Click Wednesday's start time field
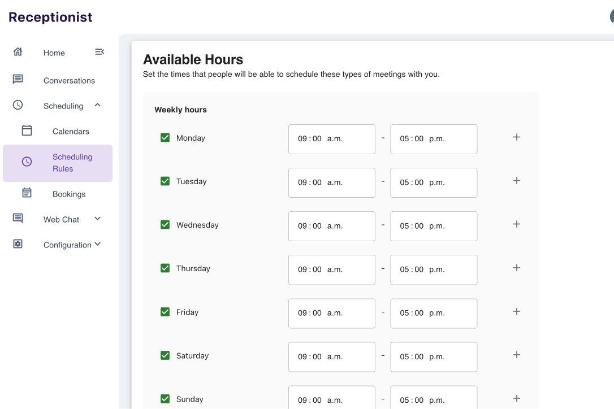This screenshot has height=409, width=614. (x=331, y=226)
